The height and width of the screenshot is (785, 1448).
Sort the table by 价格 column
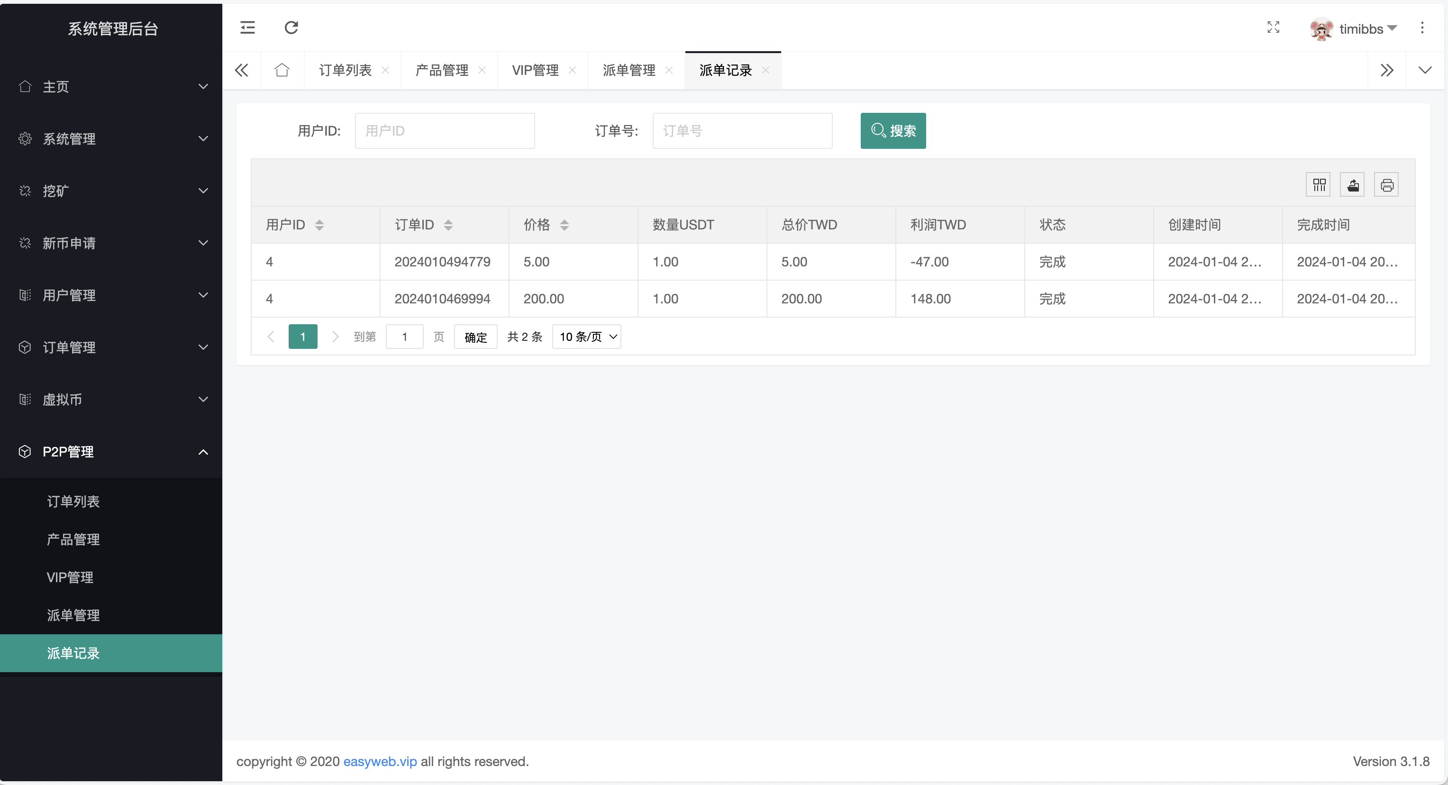pos(565,224)
